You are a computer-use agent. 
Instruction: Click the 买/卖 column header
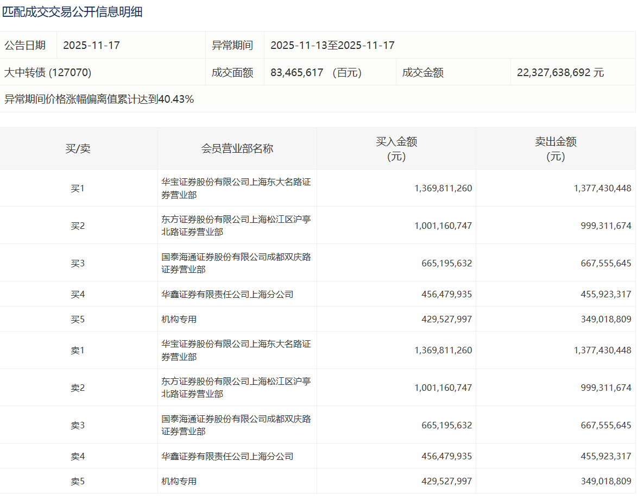[78, 148]
